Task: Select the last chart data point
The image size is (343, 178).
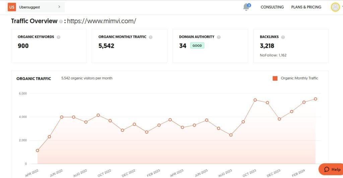Action: click(316, 99)
